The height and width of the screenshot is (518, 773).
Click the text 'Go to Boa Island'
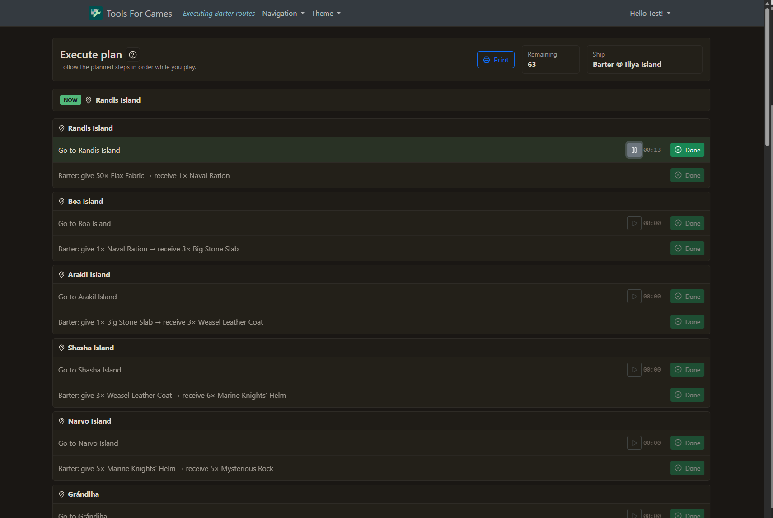click(x=84, y=224)
